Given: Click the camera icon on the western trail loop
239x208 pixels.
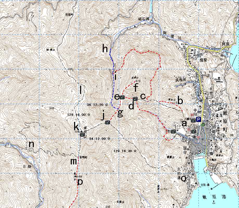Looking at the screenshot, I should [173, 131].
